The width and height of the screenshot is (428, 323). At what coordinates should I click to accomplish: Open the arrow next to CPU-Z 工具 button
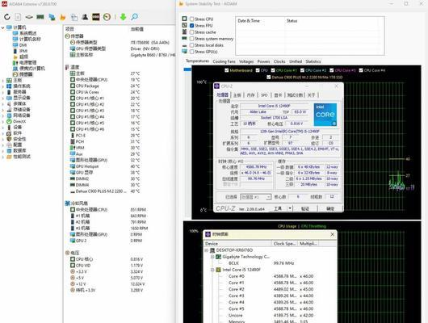(290, 208)
